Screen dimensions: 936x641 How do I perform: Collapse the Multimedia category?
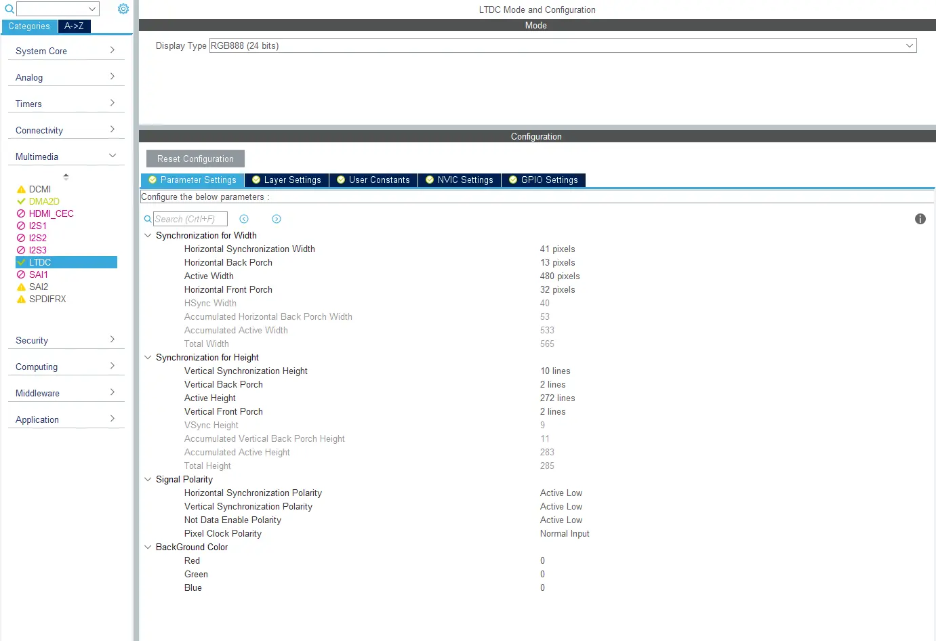(66, 157)
